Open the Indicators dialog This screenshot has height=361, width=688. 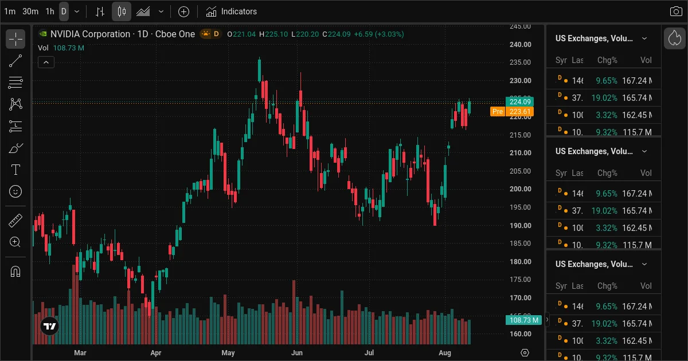click(x=231, y=11)
